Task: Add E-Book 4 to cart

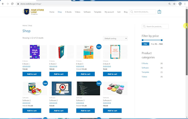Action: [x=112, y=74]
